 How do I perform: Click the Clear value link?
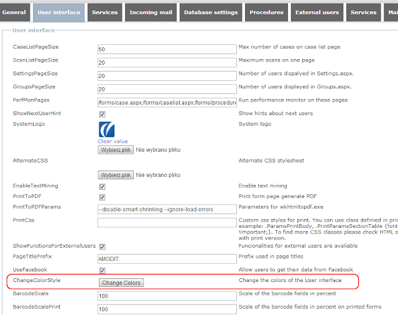tap(113, 141)
